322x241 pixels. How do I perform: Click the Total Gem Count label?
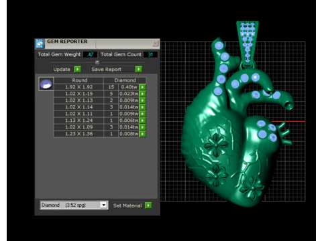click(x=121, y=54)
